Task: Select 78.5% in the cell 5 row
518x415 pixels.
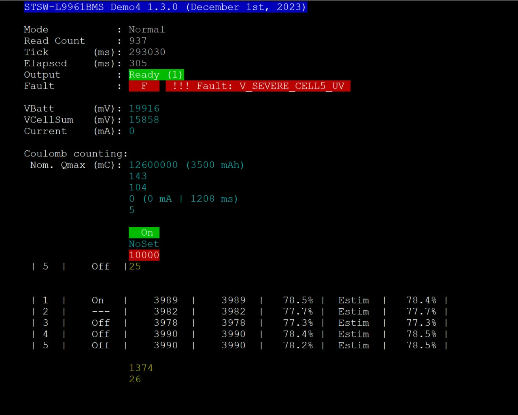Action: click(421, 346)
